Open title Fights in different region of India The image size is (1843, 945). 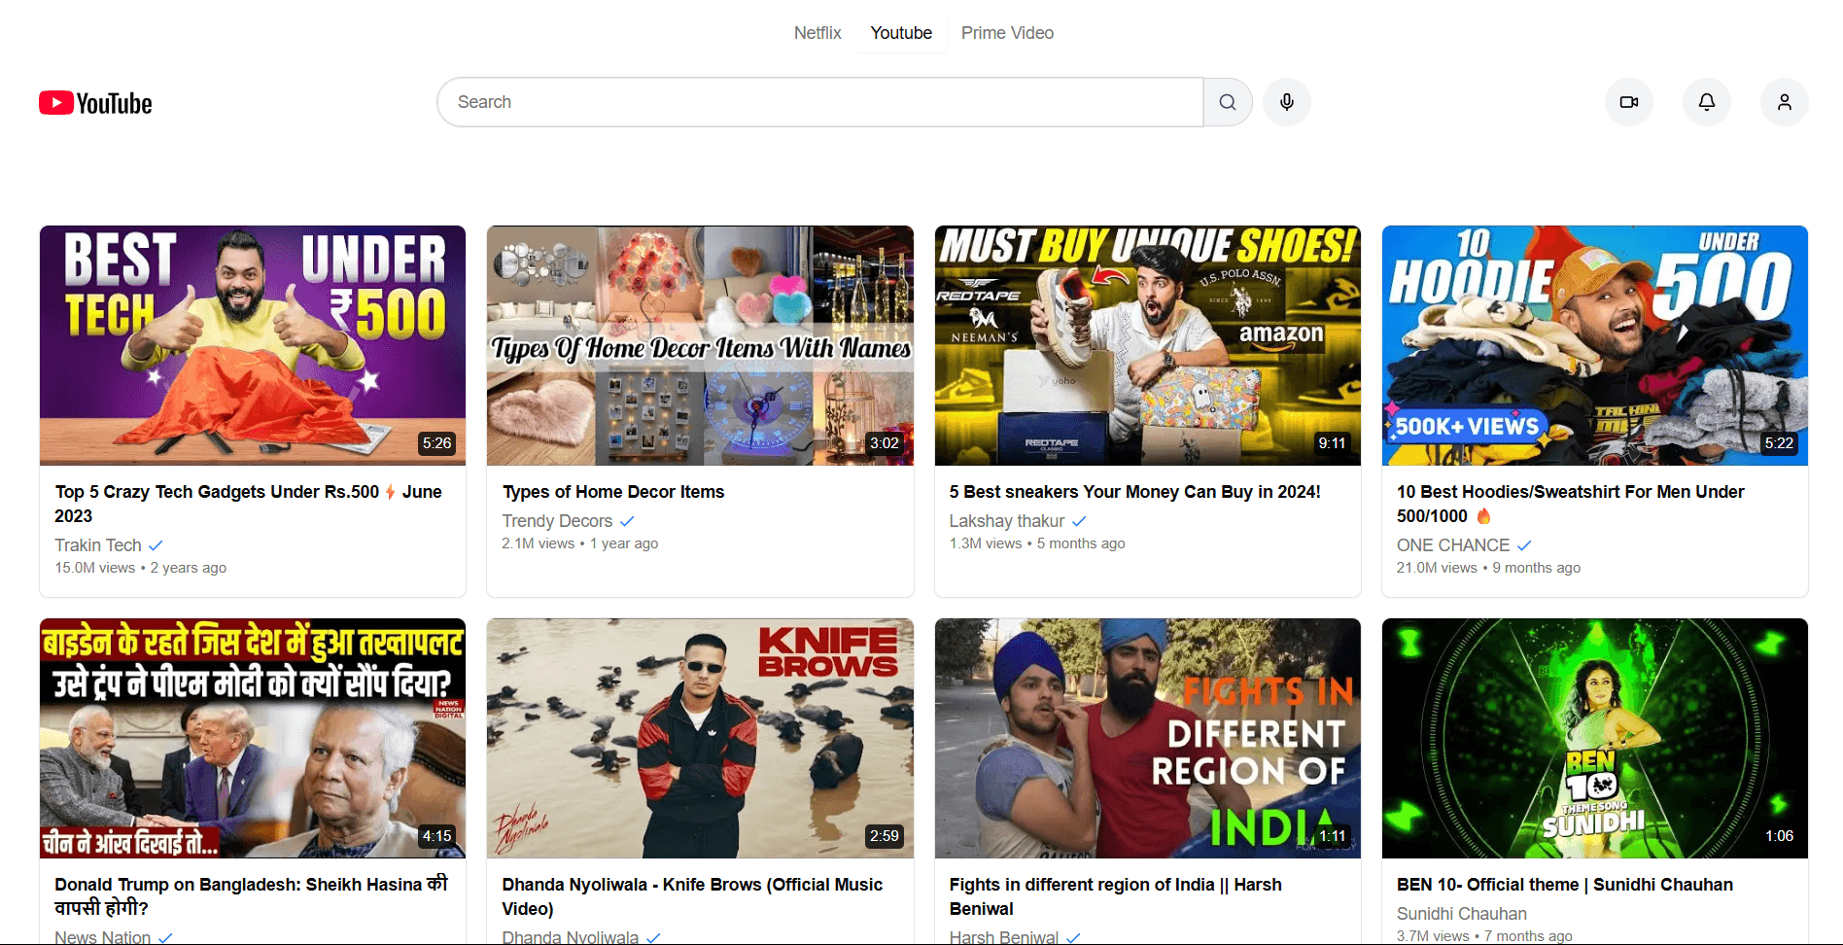(1116, 896)
